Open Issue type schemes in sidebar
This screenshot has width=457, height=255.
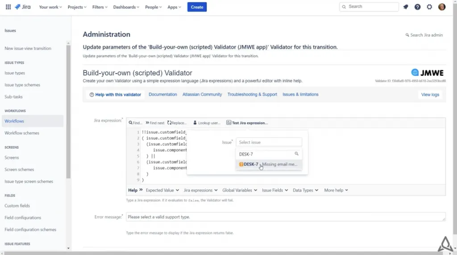tap(22, 85)
